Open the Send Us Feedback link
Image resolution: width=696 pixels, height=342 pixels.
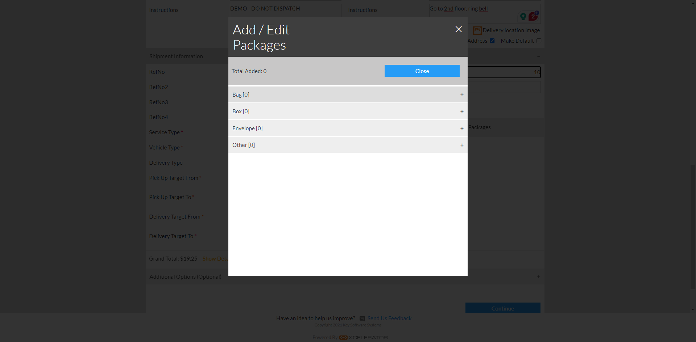click(x=389, y=318)
